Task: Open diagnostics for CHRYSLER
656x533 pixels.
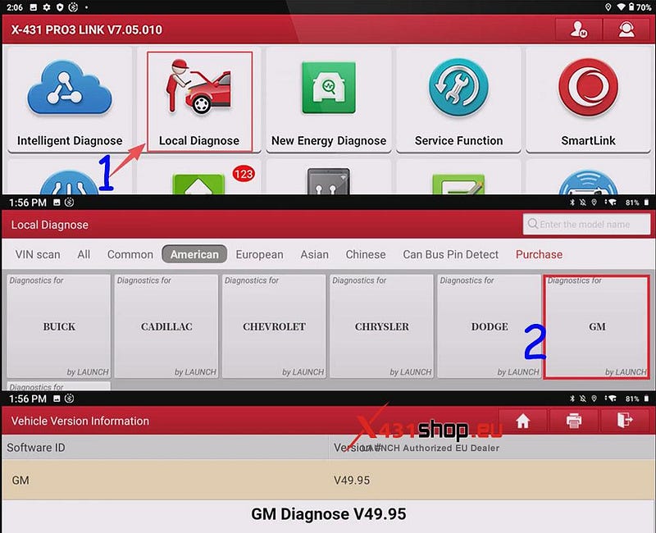Action: click(381, 326)
